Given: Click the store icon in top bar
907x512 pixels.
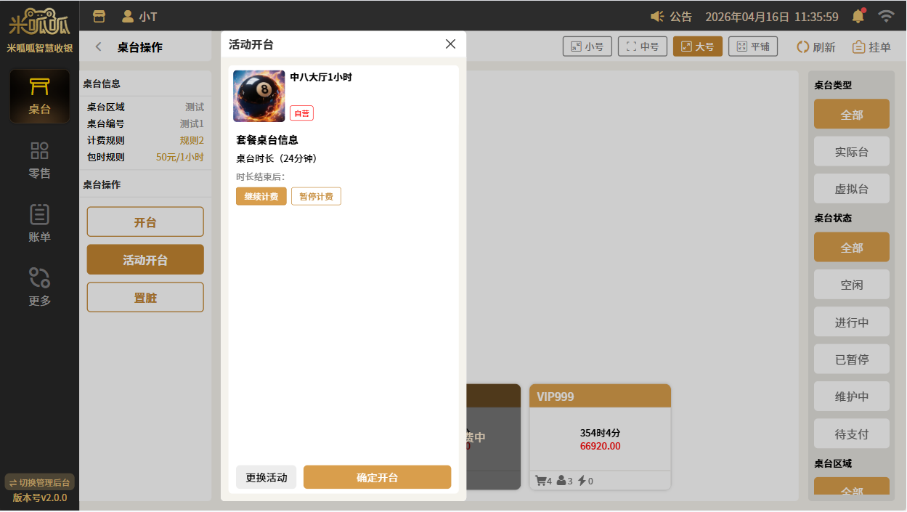Looking at the screenshot, I should 99,16.
